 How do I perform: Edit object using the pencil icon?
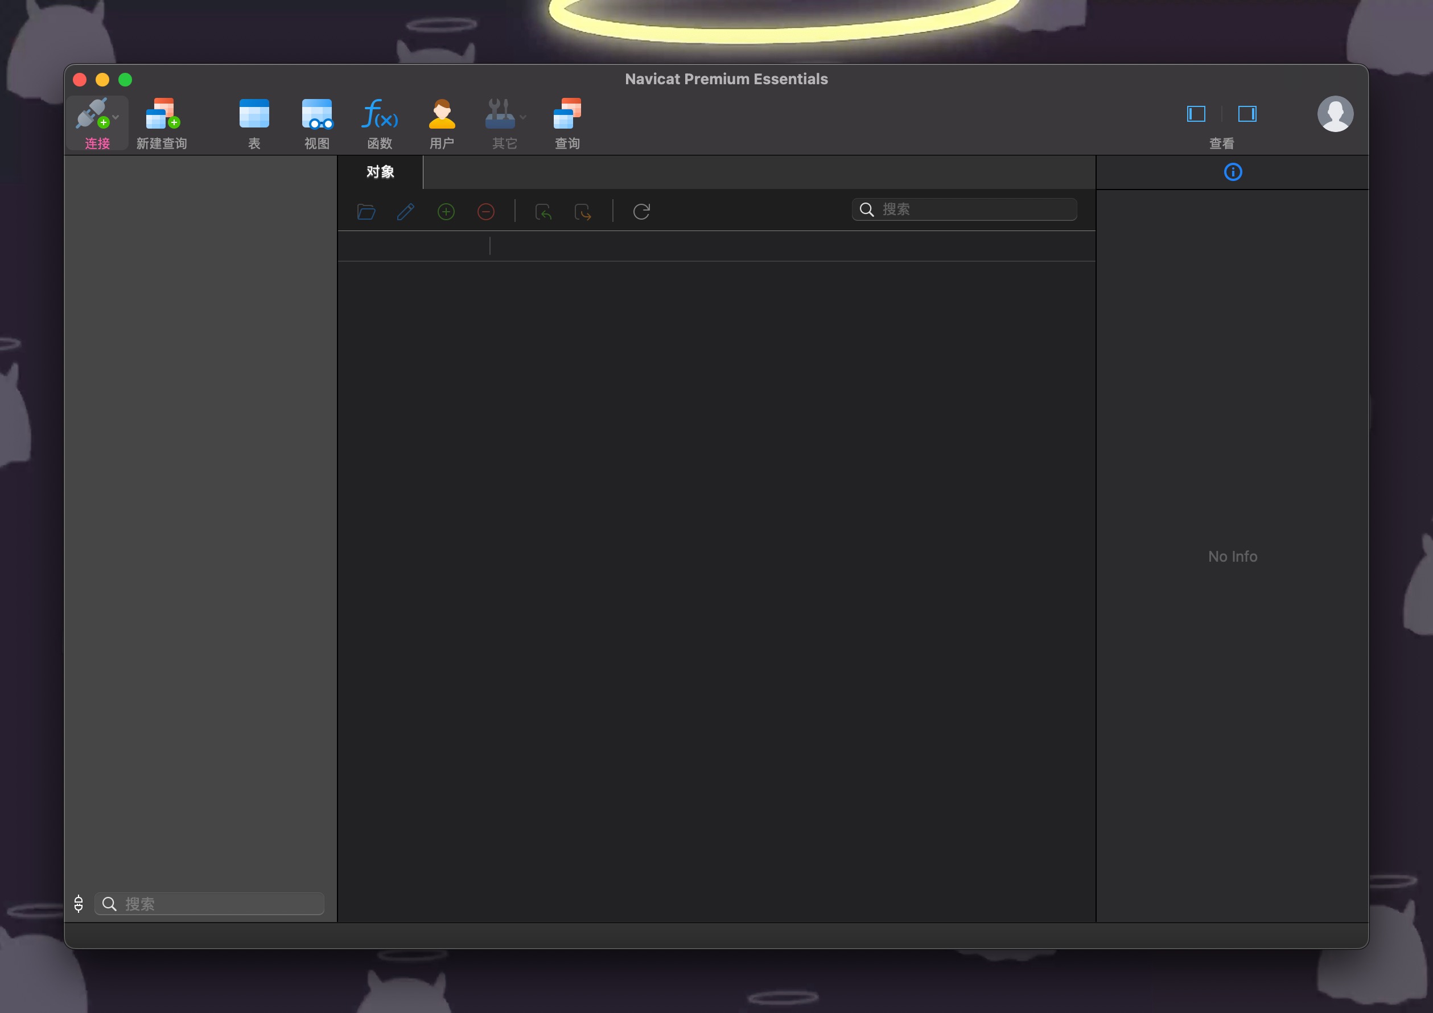[x=406, y=212]
